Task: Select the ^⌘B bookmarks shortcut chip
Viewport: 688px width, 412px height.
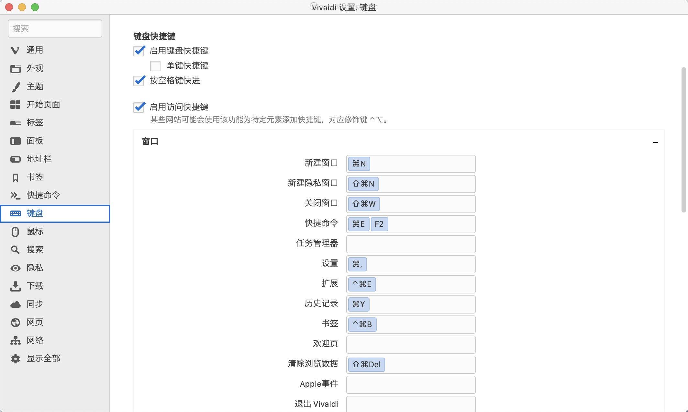Action: pos(362,325)
